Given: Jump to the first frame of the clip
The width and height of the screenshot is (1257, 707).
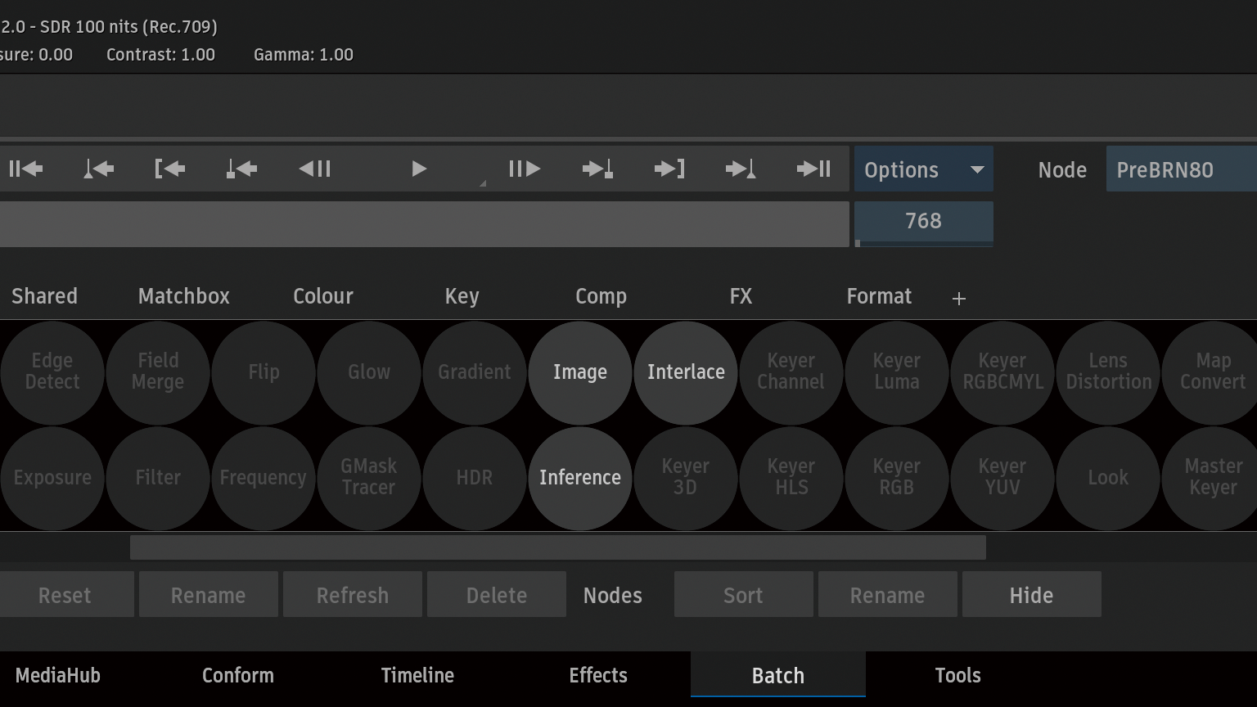Looking at the screenshot, I should (x=25, y=169).
